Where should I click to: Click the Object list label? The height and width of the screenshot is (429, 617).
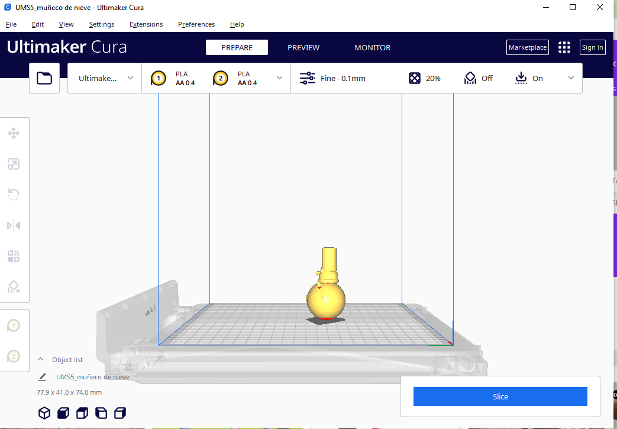[x=67, y=360]
